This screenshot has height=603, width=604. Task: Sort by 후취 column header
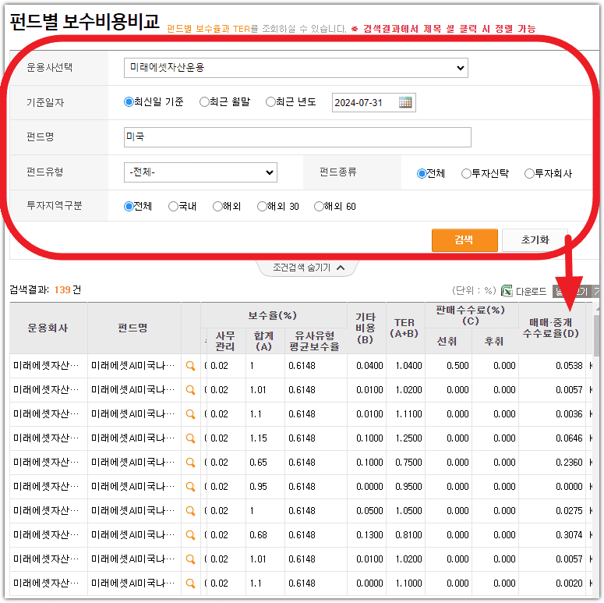494,341
